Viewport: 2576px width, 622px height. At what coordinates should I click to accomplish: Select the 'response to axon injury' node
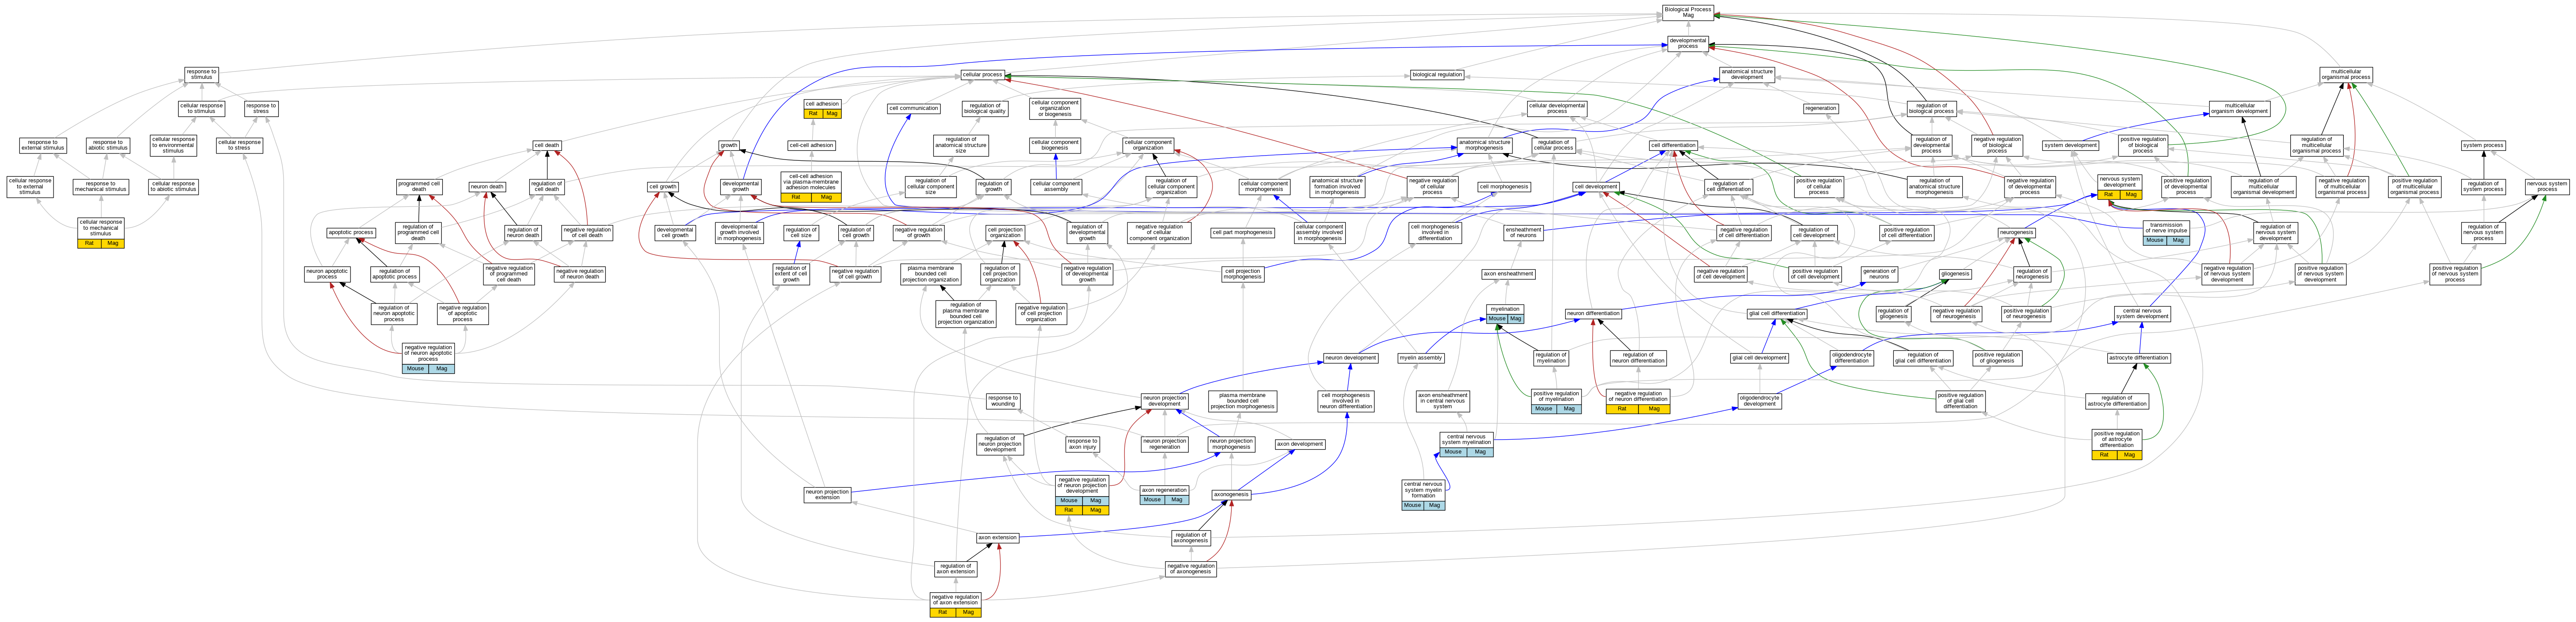point(1082,444)
